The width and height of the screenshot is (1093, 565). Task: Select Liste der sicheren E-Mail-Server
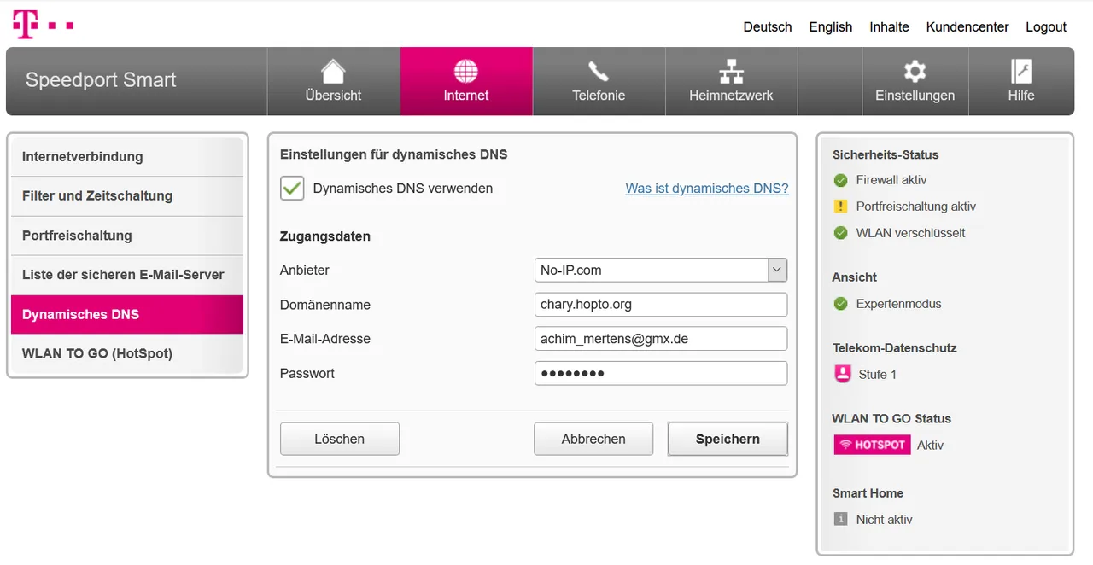[x=127, y=275]
